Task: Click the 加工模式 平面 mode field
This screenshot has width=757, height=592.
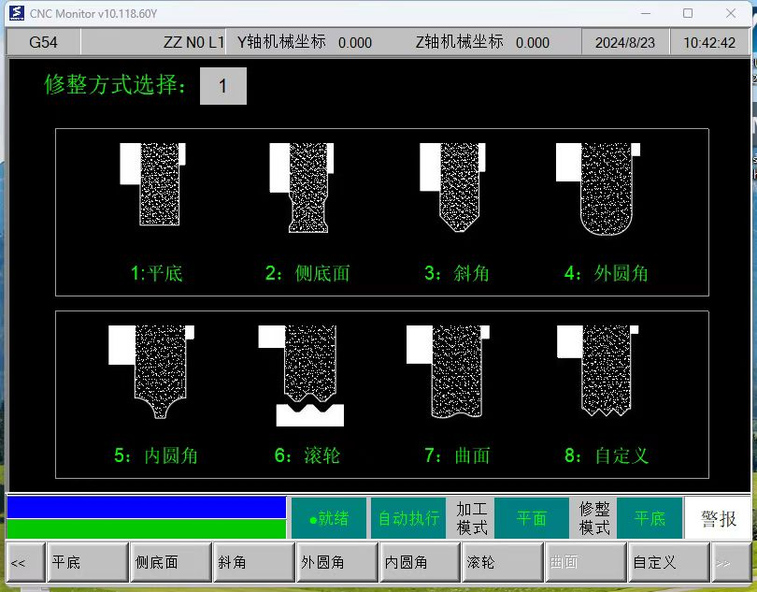Action: [x=531, y=518]
